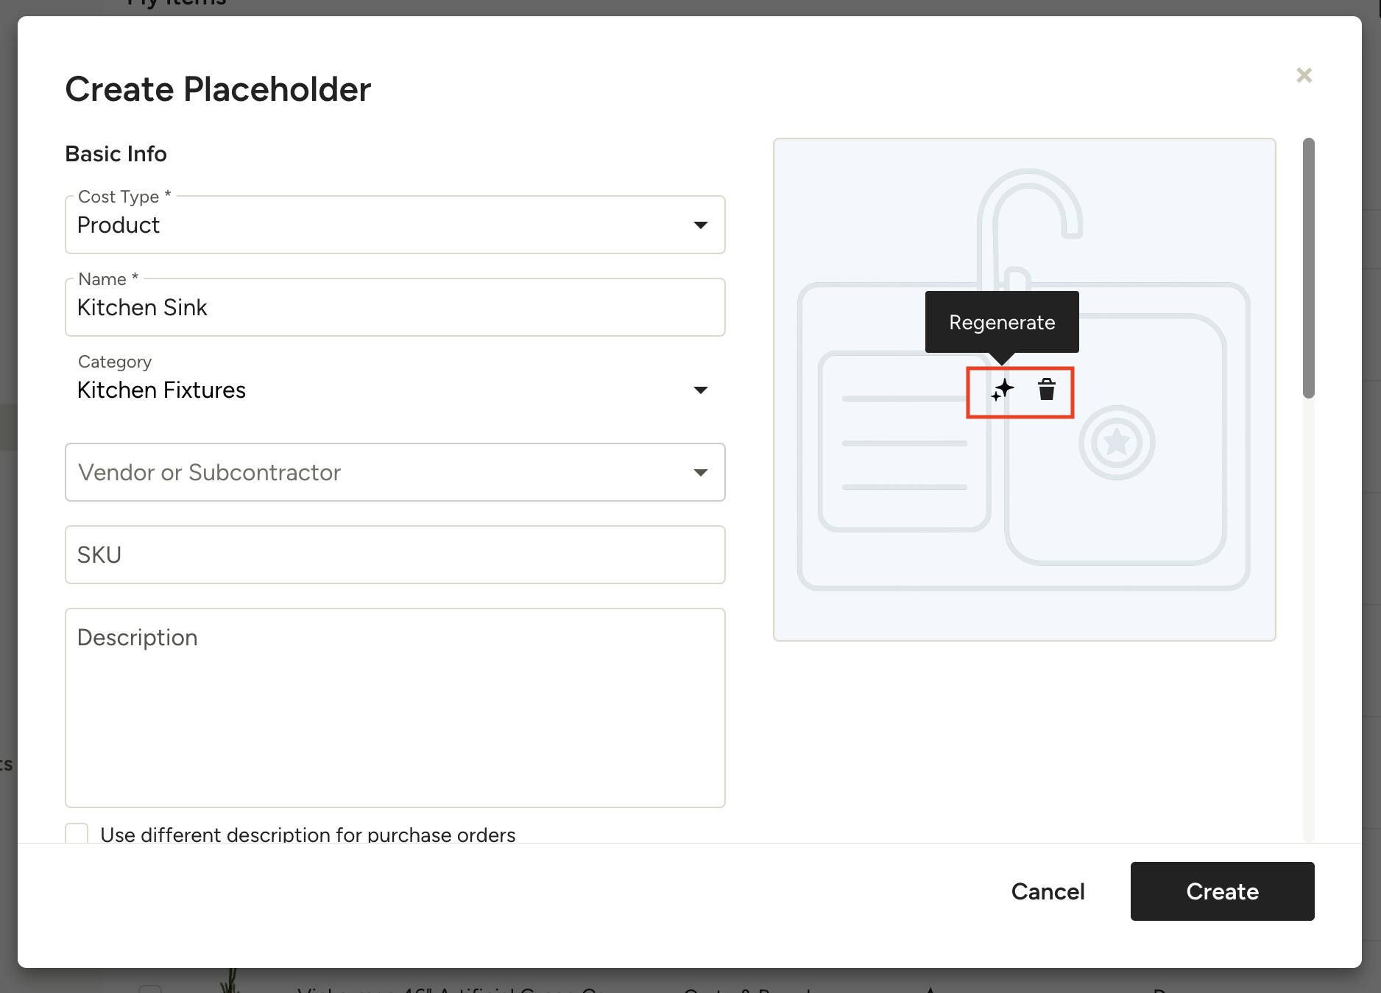Click the Cost Type dropdown arrow
The height and width of the screenshot is (993, 1381).
point(700,225)
